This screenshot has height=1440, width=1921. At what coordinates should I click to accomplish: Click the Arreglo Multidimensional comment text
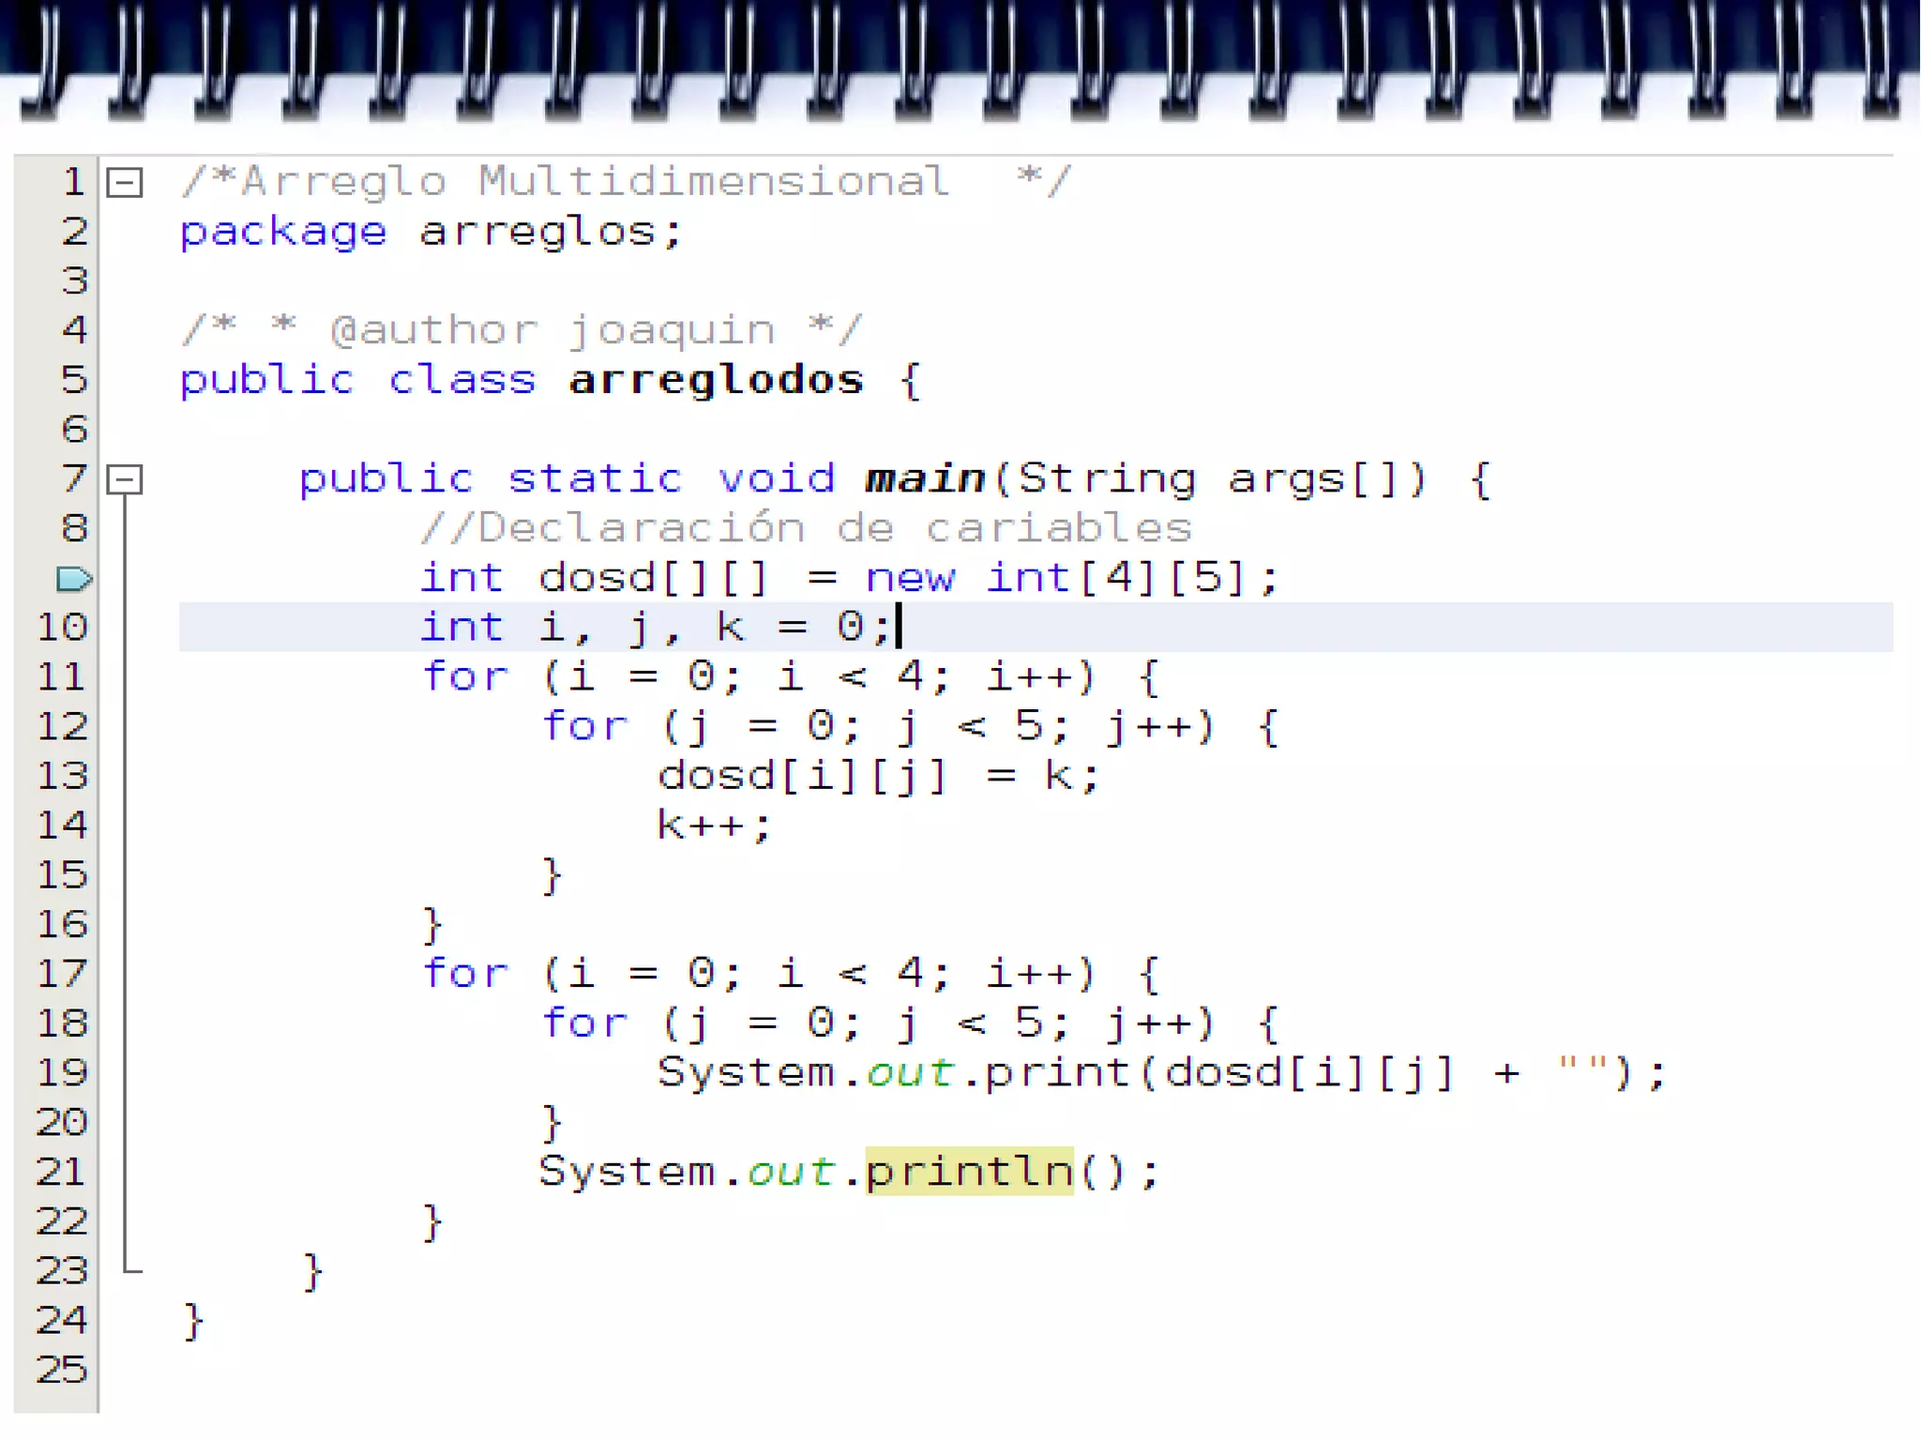[595, 181]
